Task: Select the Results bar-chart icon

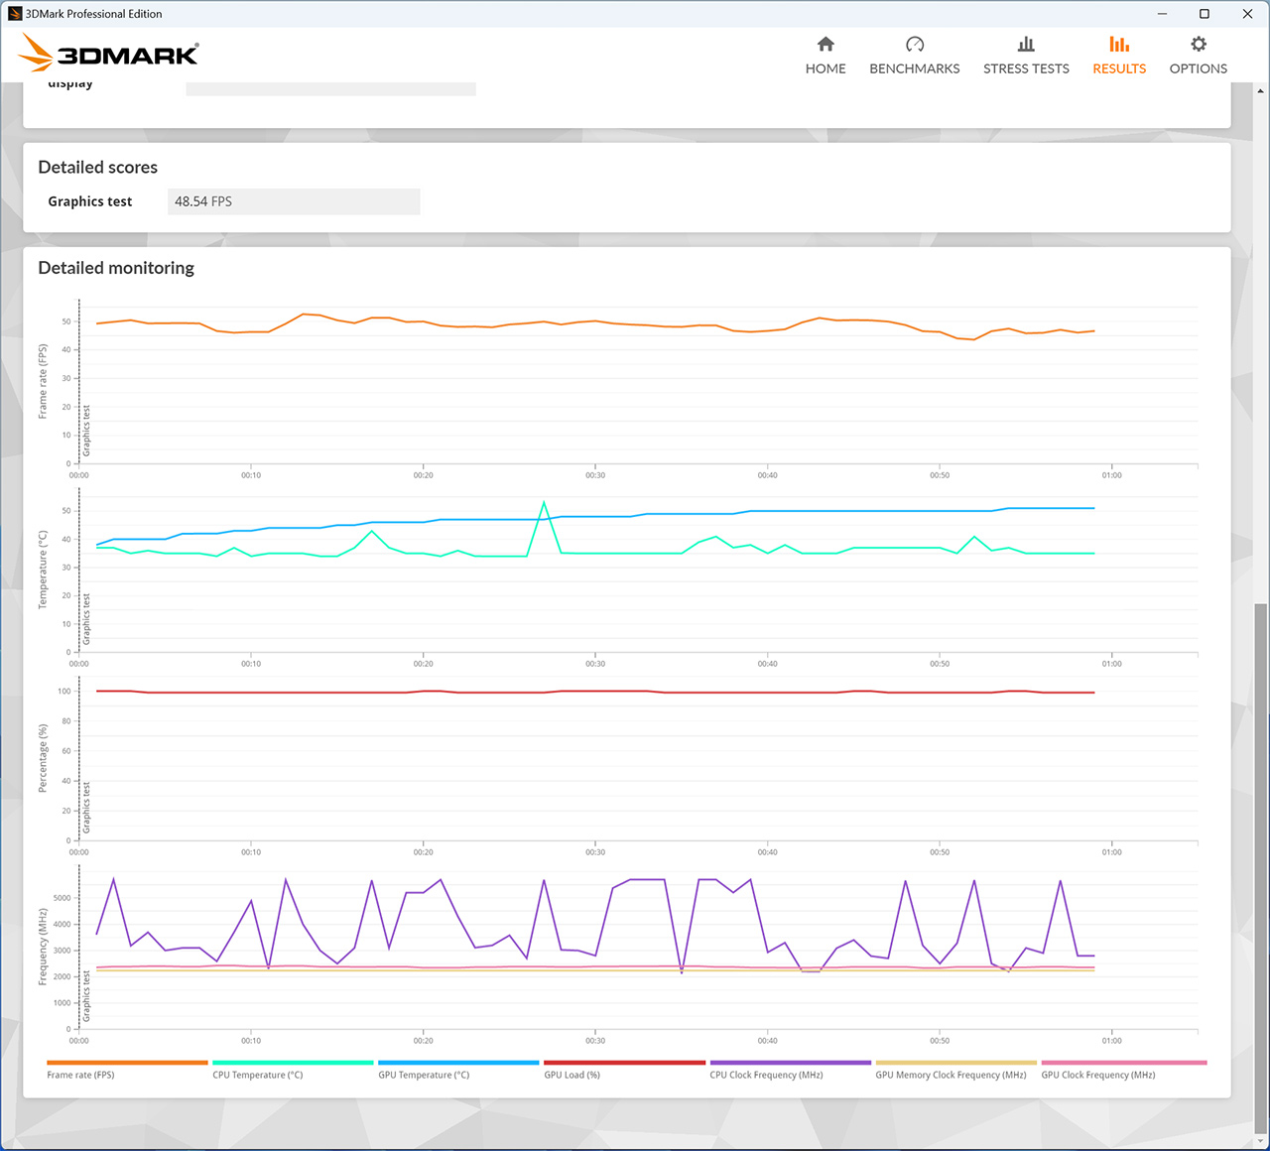Action: tap(1119, 45)
